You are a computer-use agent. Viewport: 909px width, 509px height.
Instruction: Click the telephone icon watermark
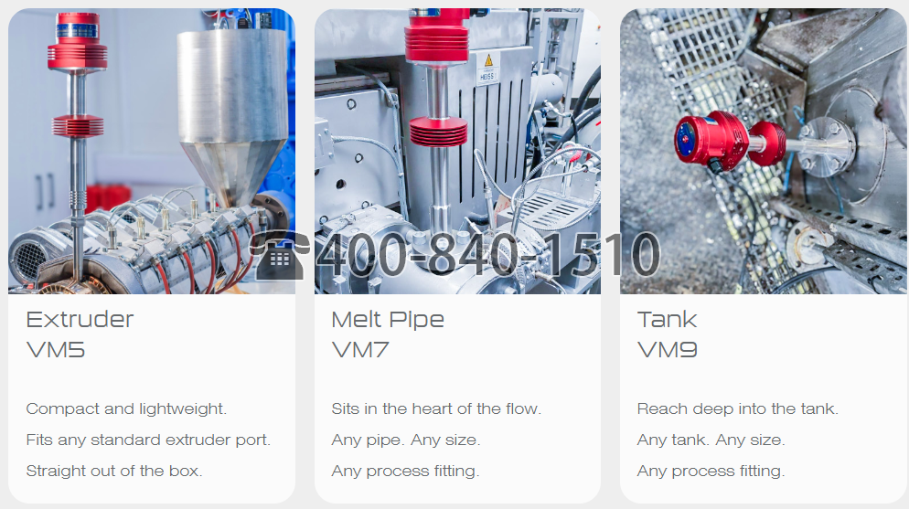(x=280, y=255)
